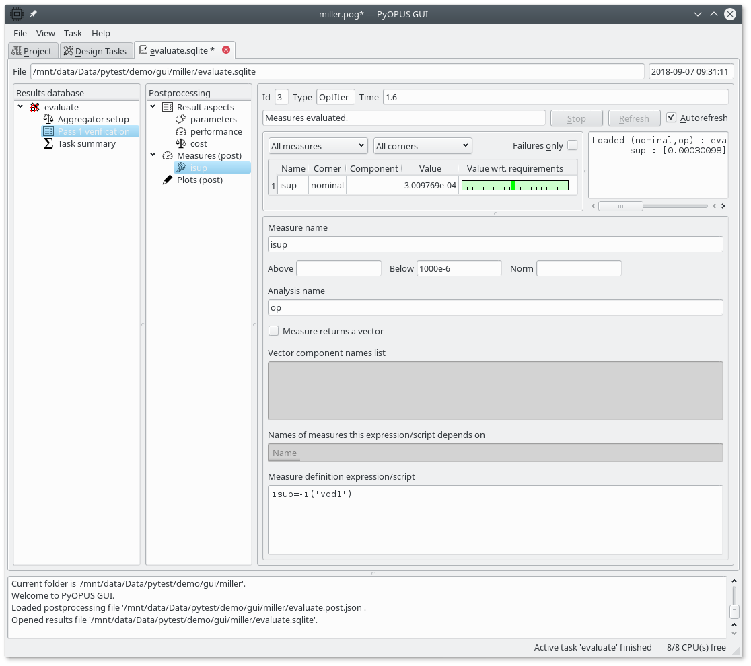Disable the Autorefresh checkbox
Image resolution: width=751 pixels, height=666 pixels.
[x=671, y=118]
